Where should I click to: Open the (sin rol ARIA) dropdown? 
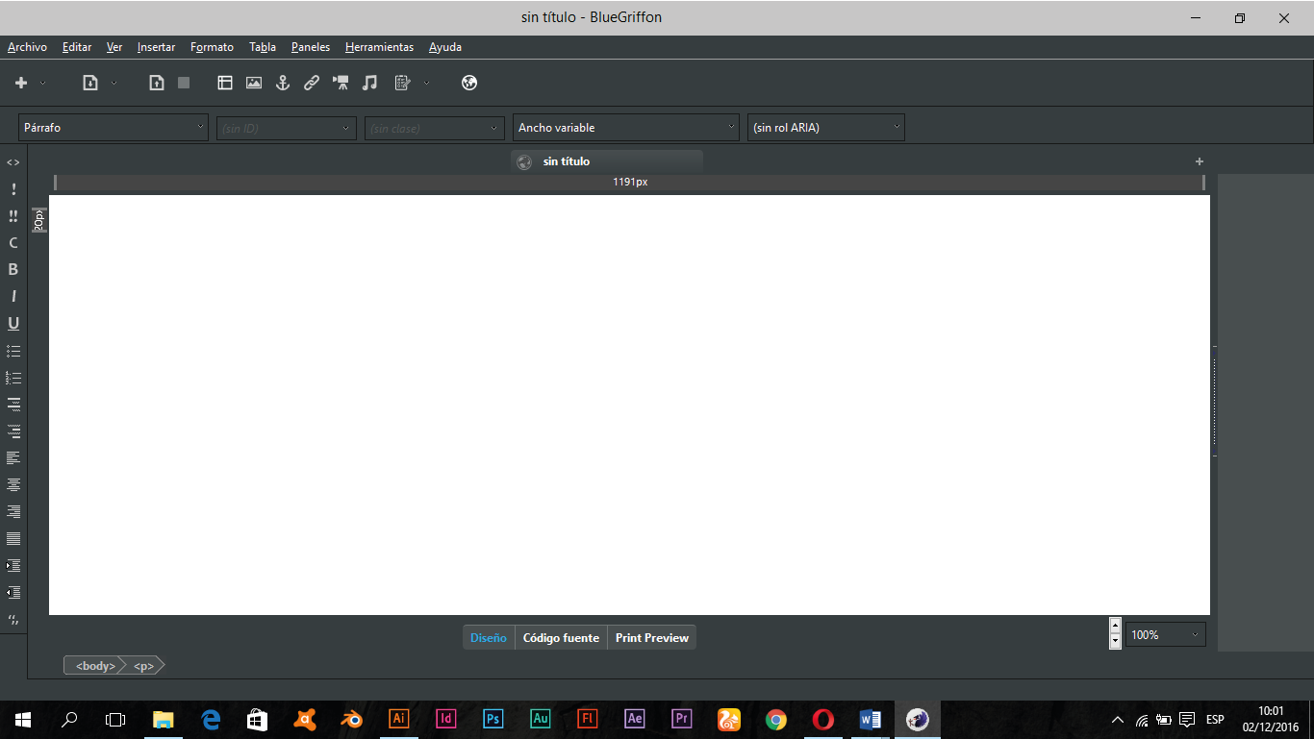[x=825, y=128]
